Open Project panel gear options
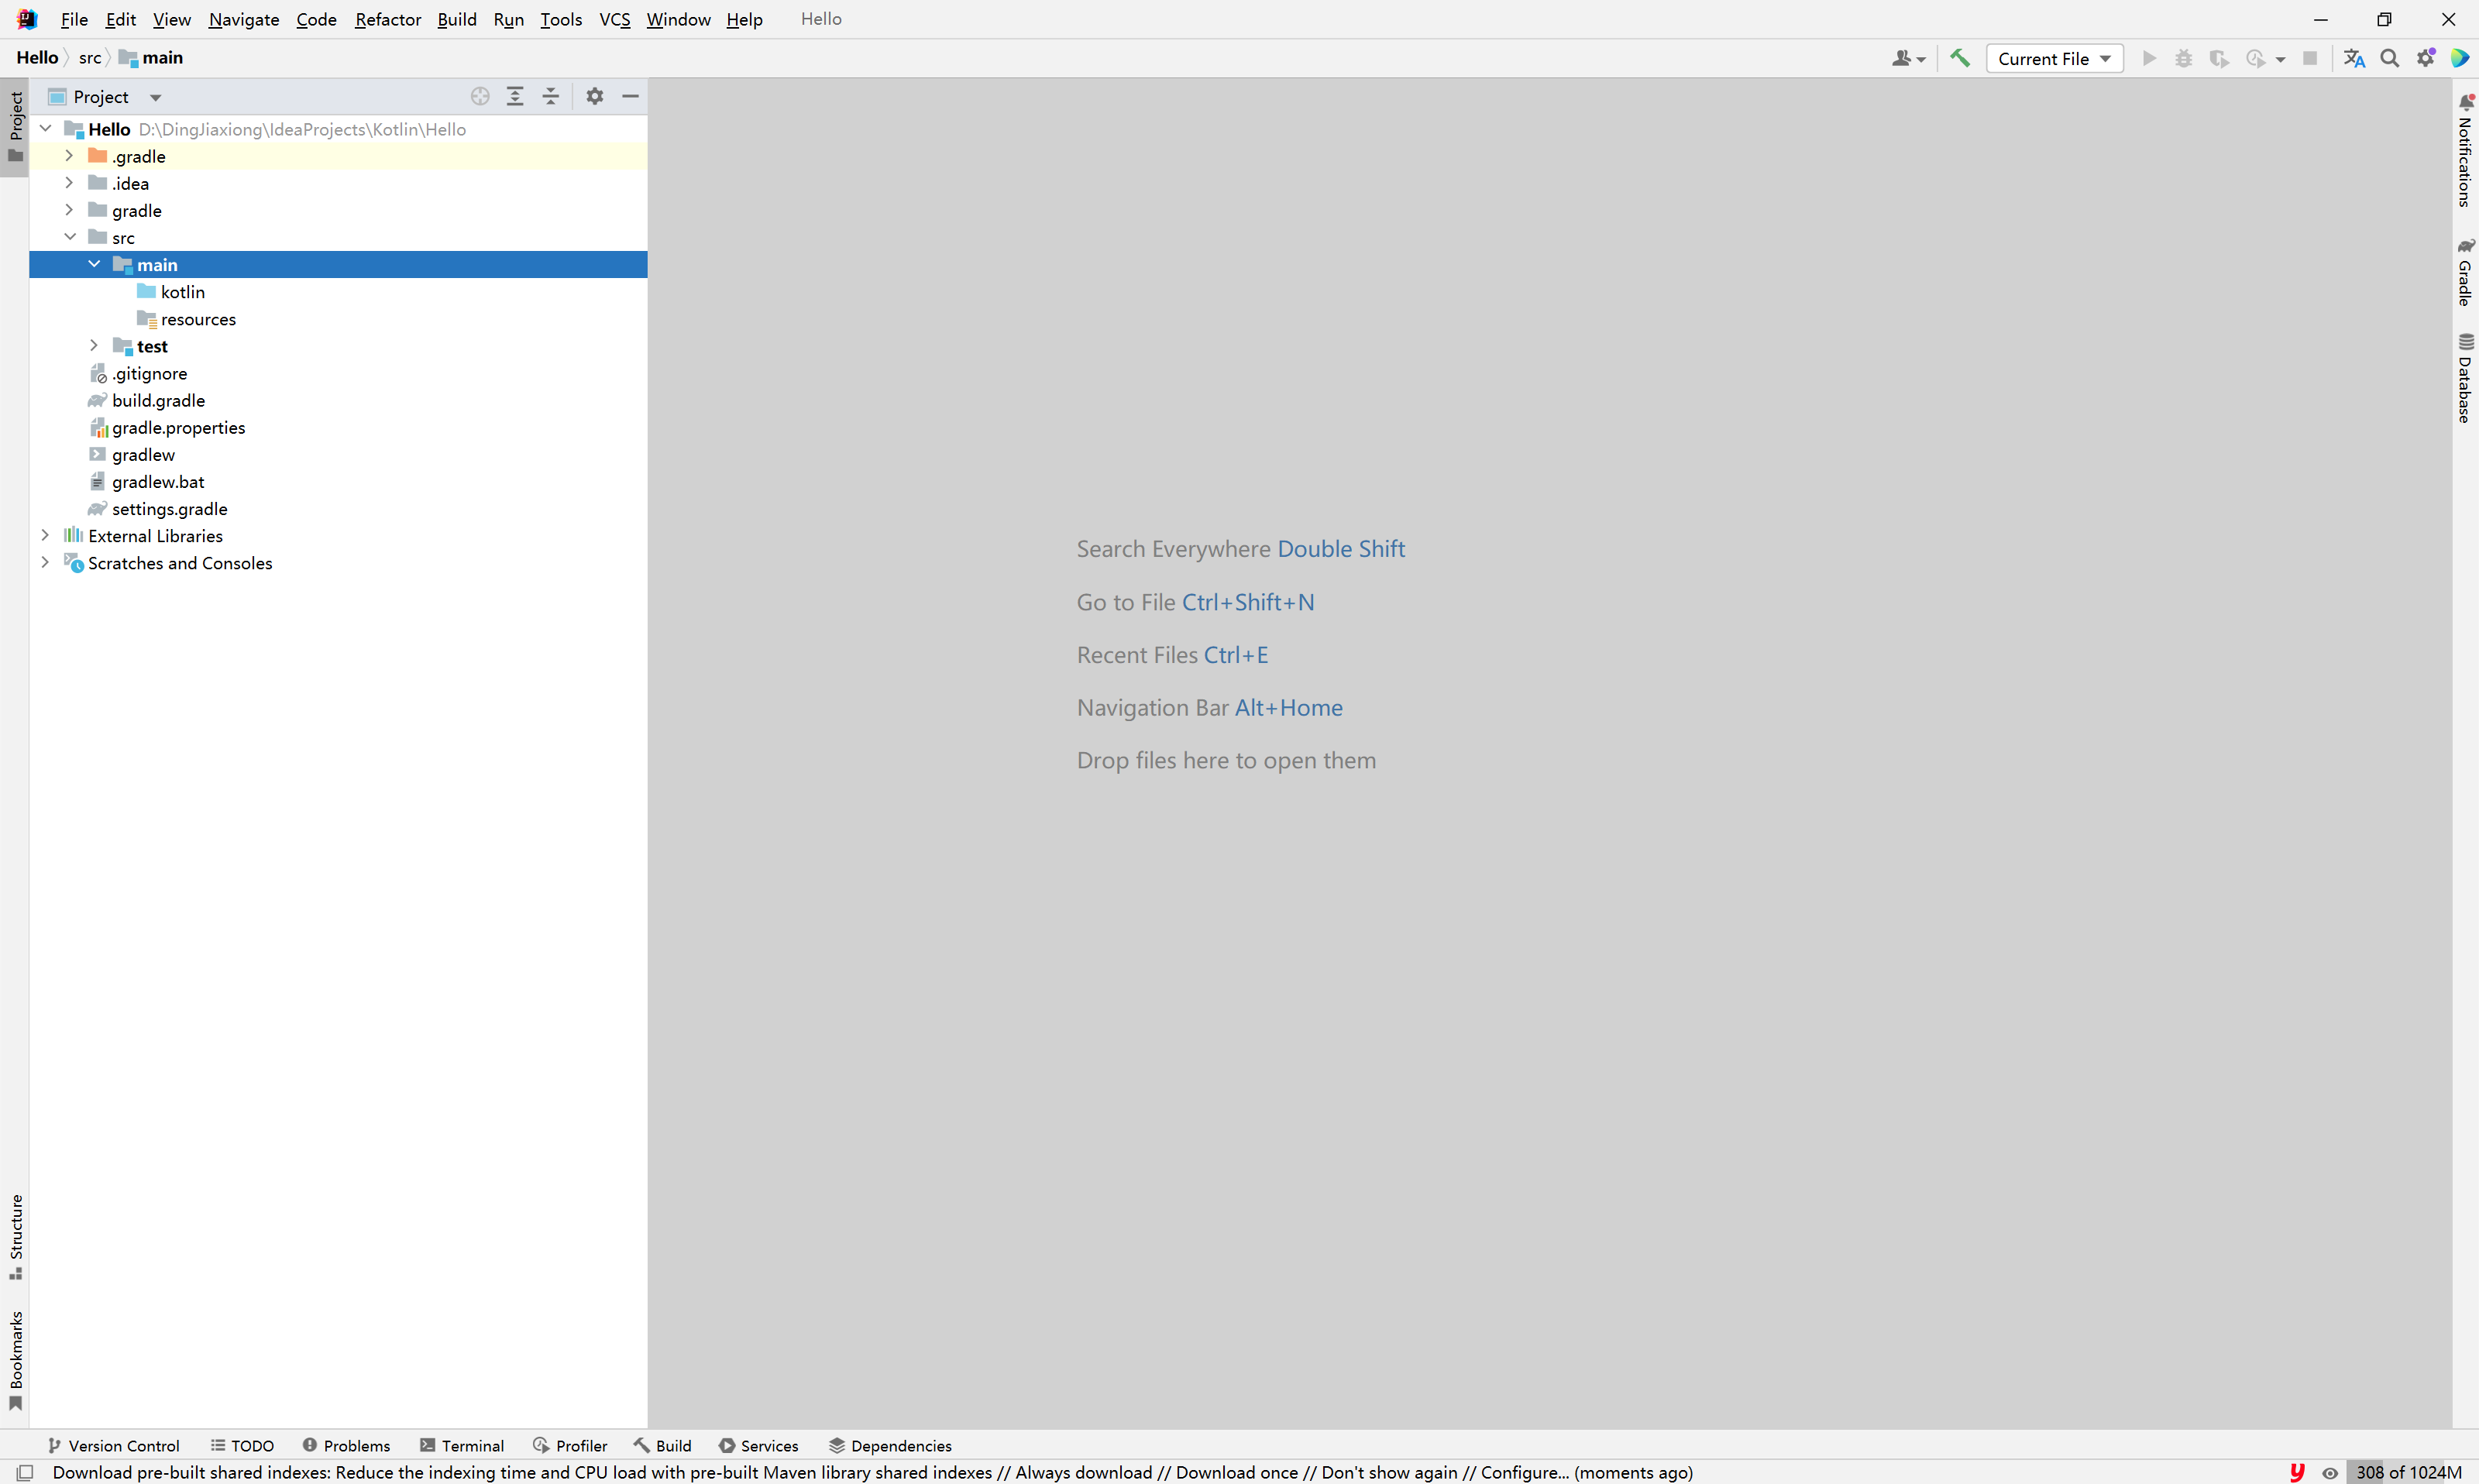The height and width of the screenshot is (1484, 2479). (595, 96)
